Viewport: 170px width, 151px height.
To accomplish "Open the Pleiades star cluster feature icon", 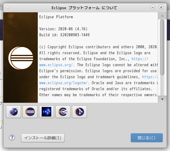I will [x=46, y=112].
